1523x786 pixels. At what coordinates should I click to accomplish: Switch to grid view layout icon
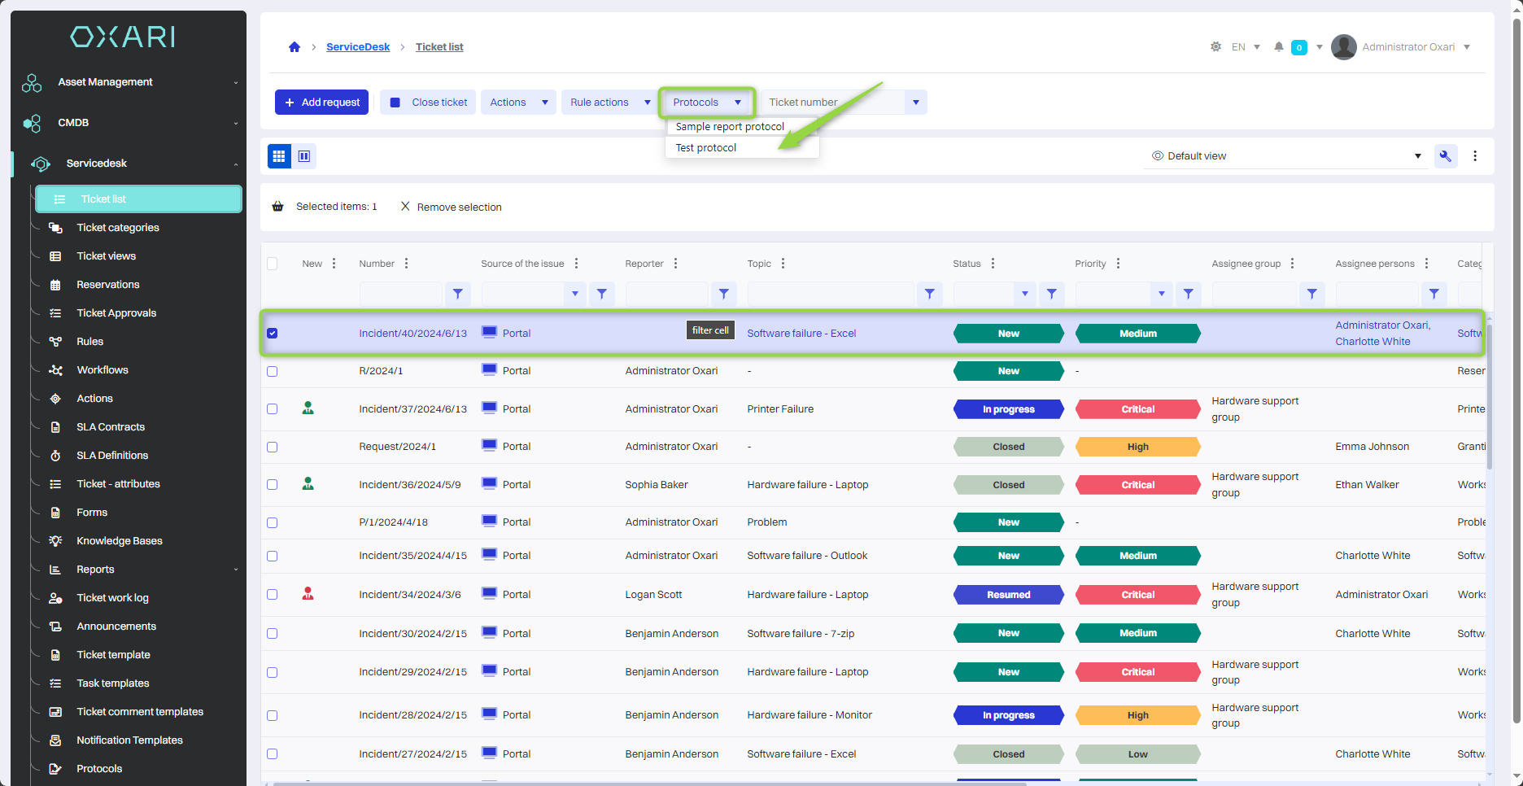(x=279, y=156)
